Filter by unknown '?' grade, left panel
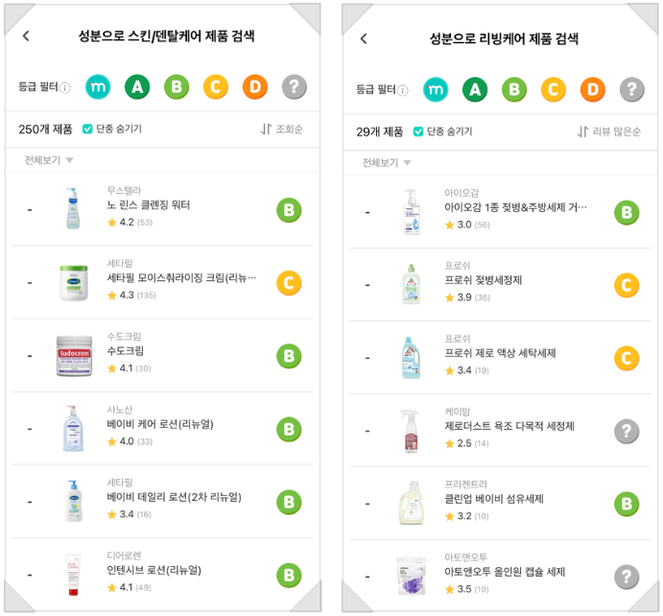The height and width of the screenshot is (616, 663). click(294, 87)
